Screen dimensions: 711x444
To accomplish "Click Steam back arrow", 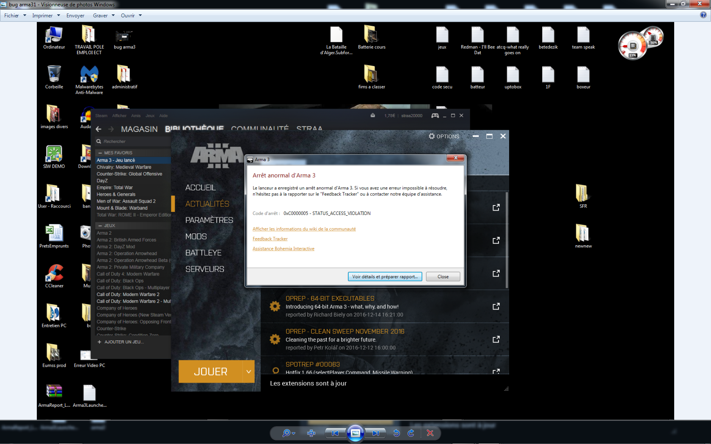I will coord(99,129).
